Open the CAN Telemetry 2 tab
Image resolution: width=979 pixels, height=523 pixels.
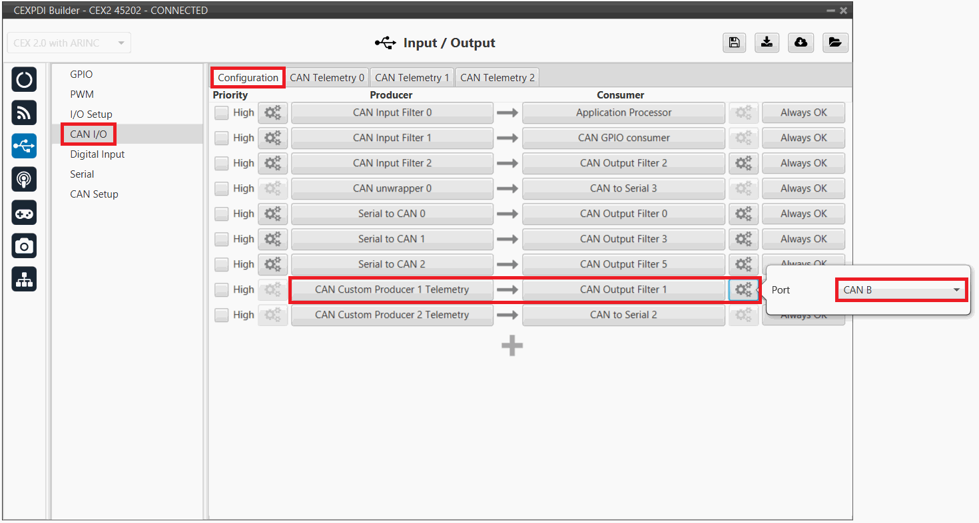click(x=497, y=78)
